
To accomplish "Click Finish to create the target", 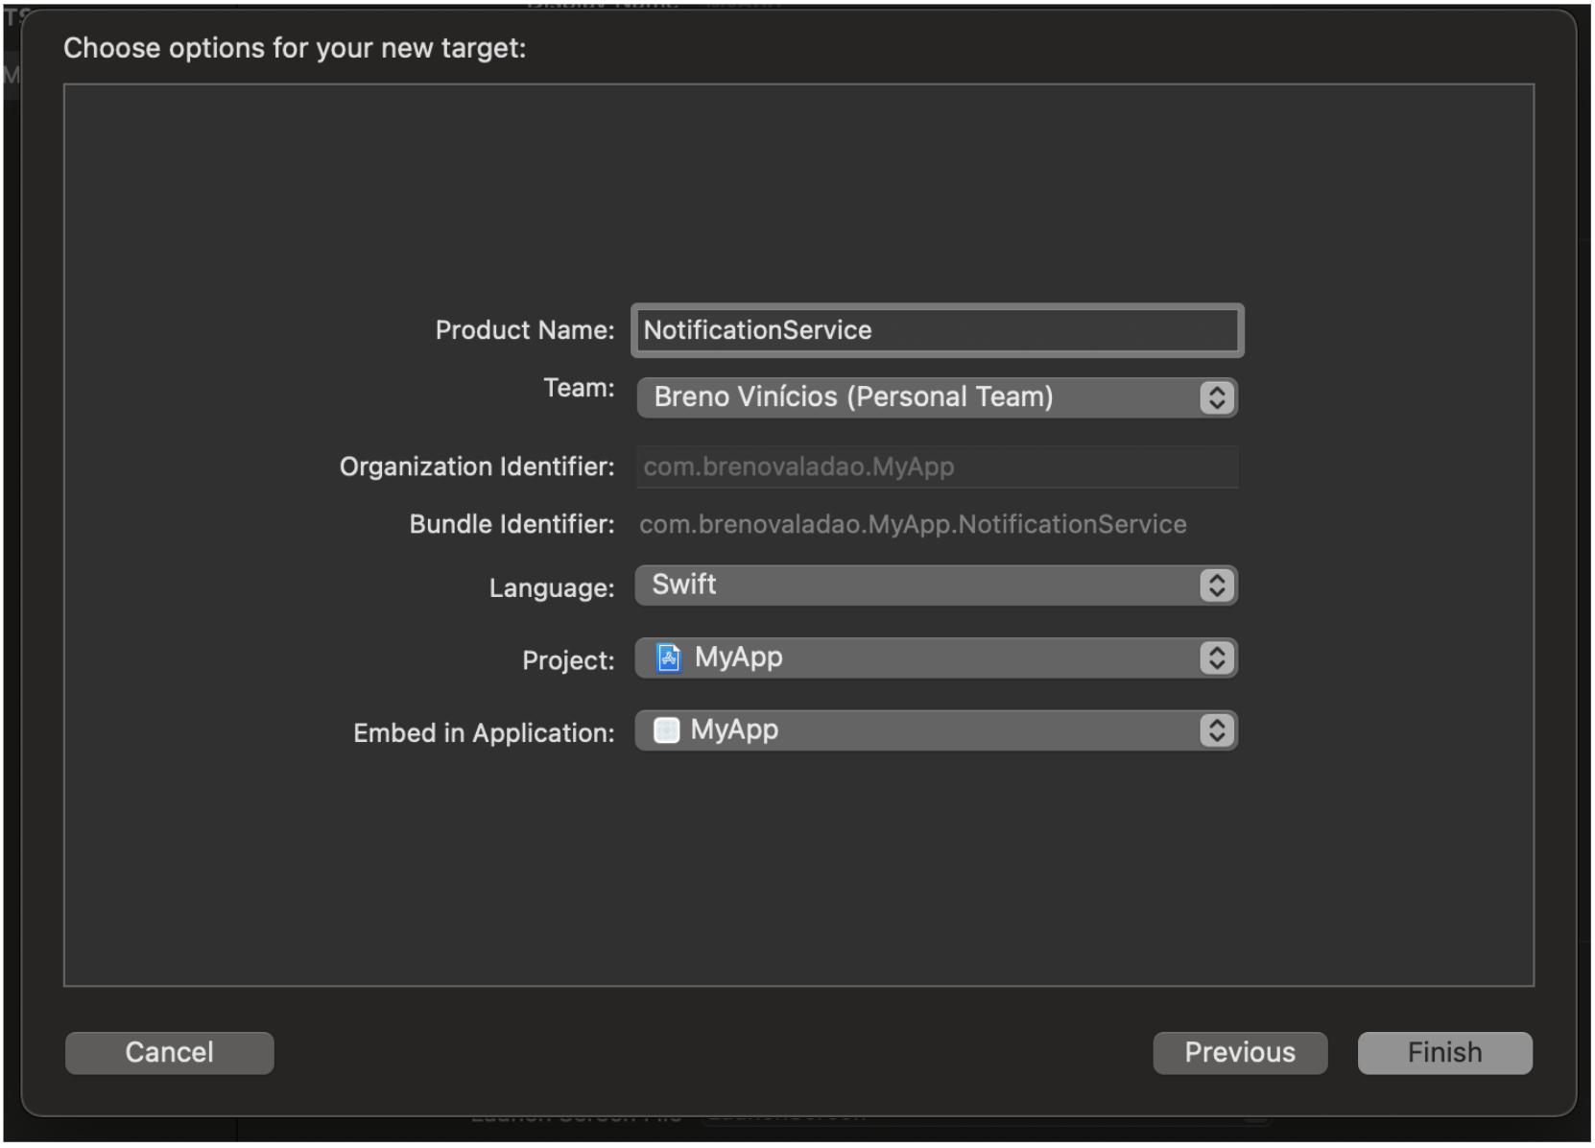I will click(1444, 1052).
